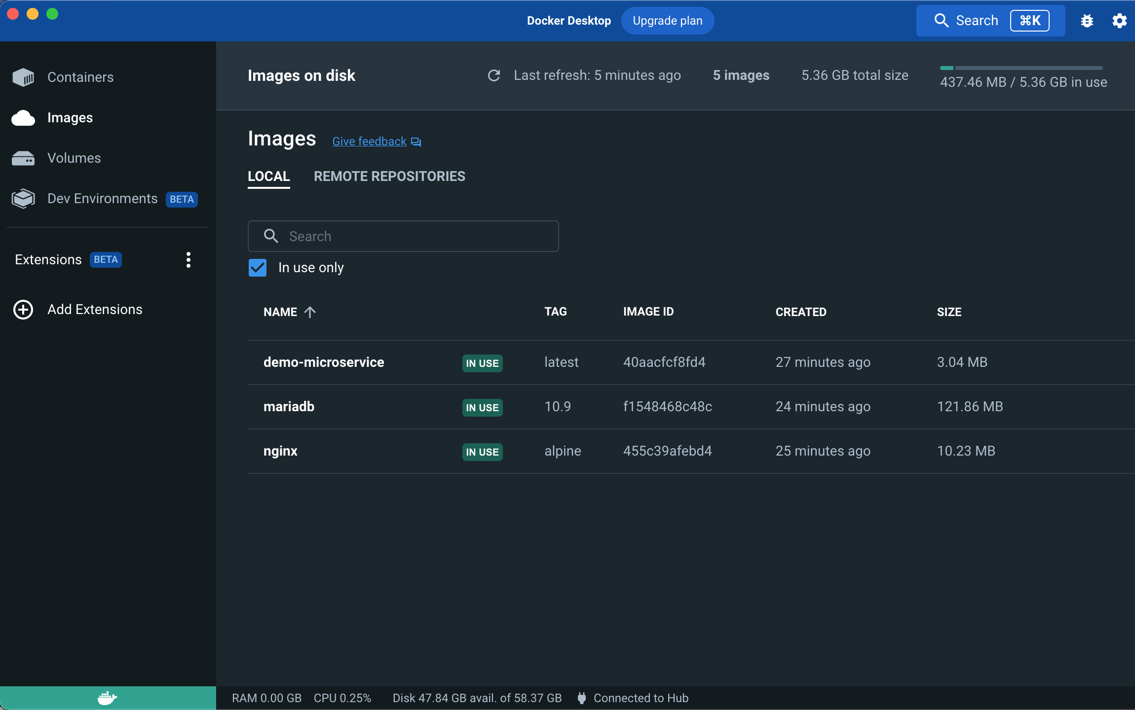
Task: Click the Upgrade plan button
Action: 668,21
